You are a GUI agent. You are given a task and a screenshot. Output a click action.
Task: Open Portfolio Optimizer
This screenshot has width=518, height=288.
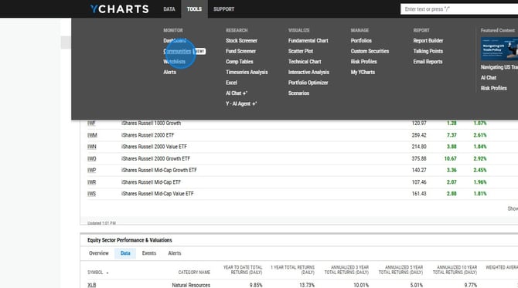click(308, 83)
